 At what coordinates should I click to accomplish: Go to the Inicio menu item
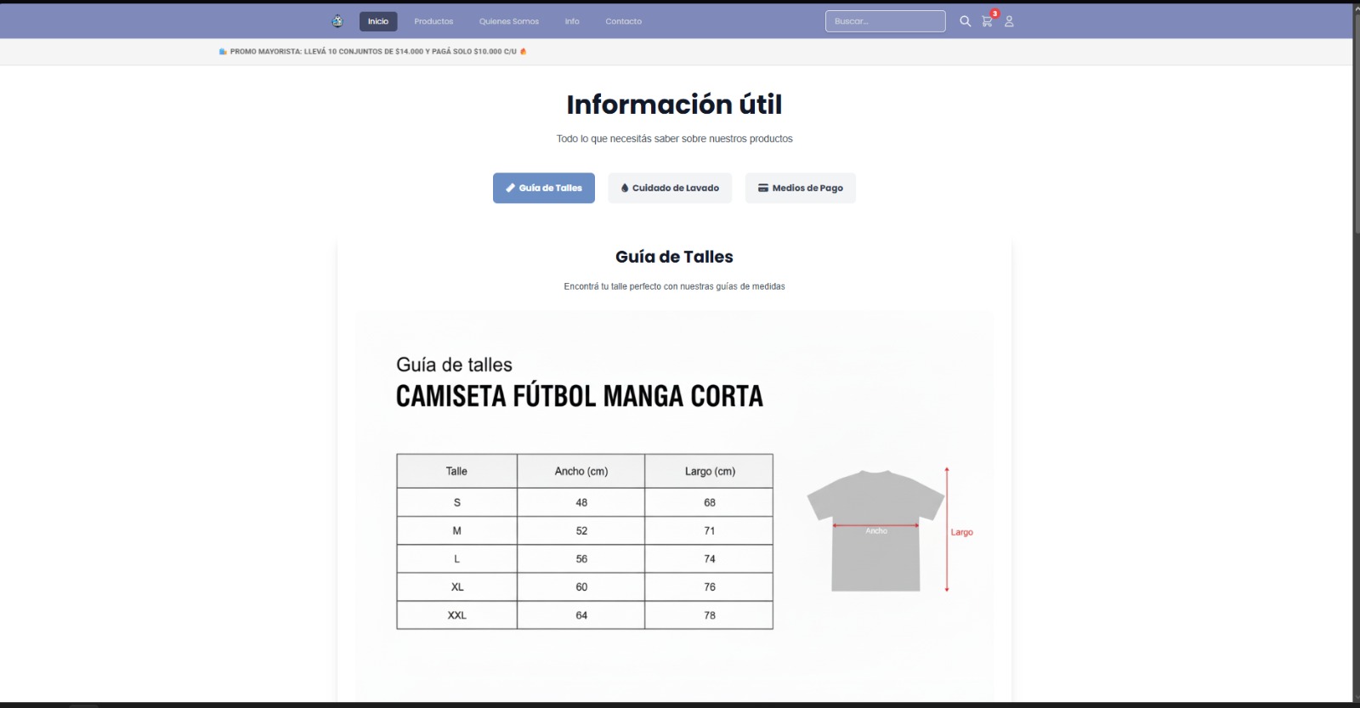coord(378,21)
